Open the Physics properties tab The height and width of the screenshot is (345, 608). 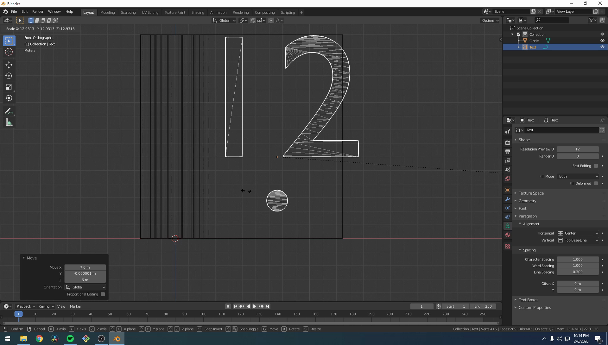coord(508,208)
